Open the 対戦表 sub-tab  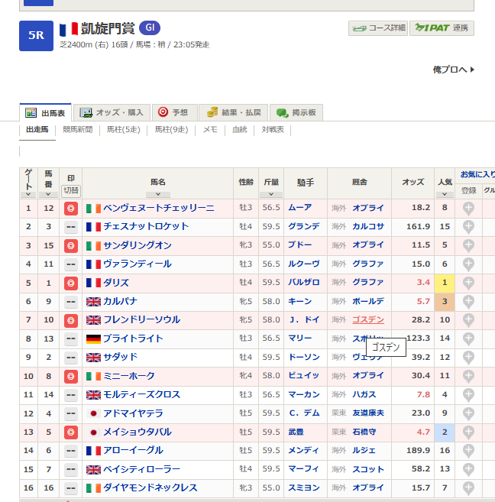point(273,130)
